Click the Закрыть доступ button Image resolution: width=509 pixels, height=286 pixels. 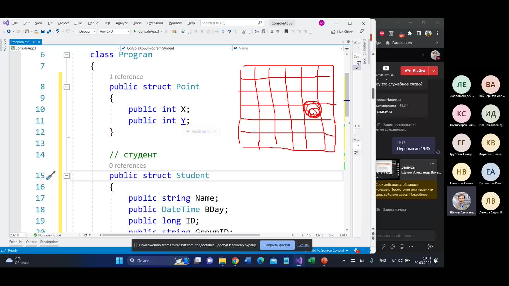(x=277, y=245)
